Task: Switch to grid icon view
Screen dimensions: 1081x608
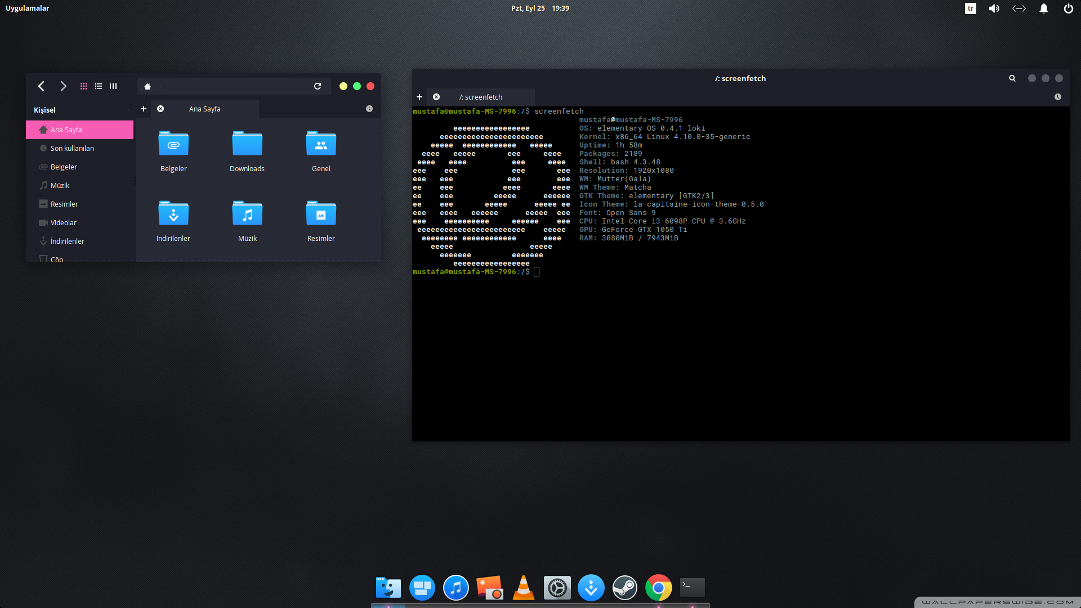Action: pyautogui.click(x=84, y=86)
